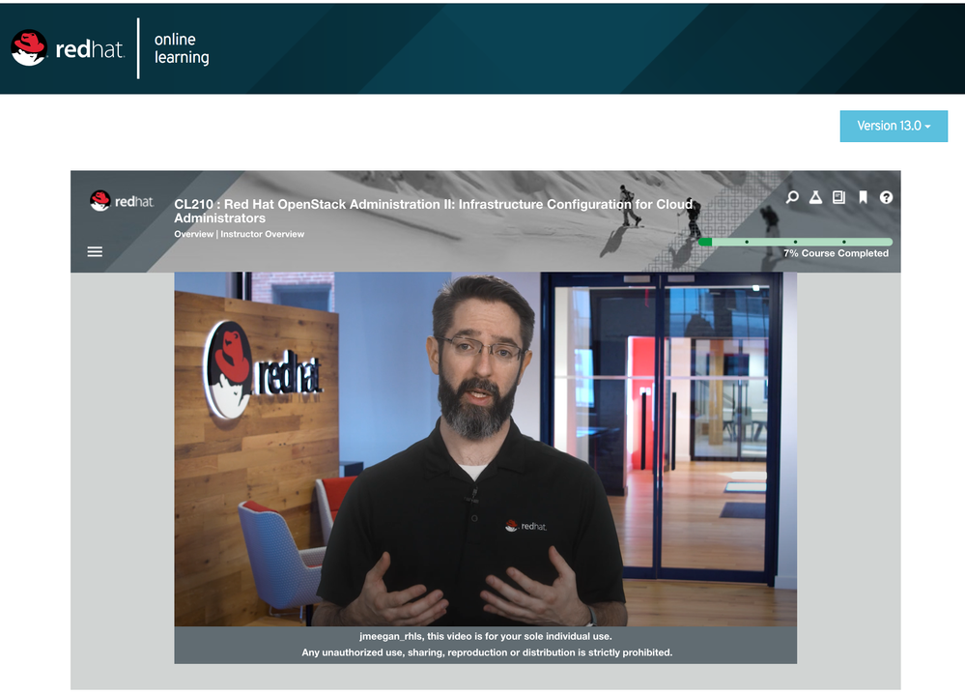Click the Red Hat logo in the course banner

pyautogui.click(x=122, y=201)
